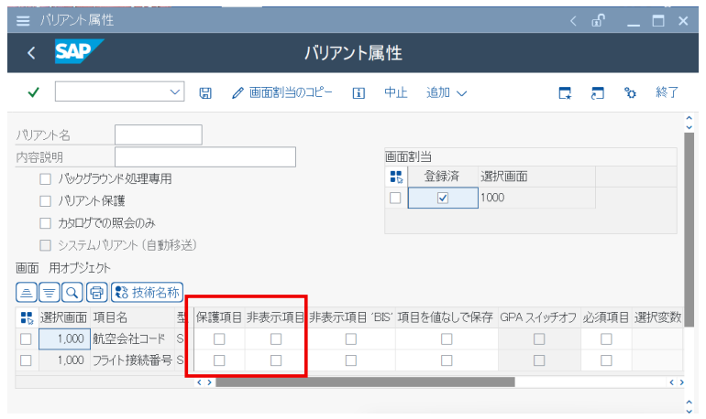Click the sort ascending icon
Screen dimensions: 706x419
coord(27,293)
